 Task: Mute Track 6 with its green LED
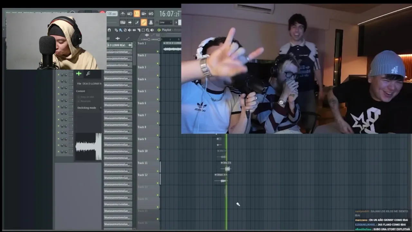click(x=158, y=111)
